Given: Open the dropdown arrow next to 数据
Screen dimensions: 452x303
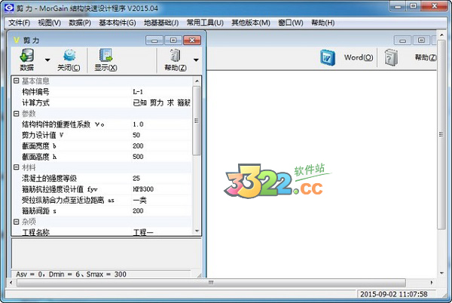Looking at the screenshot, I should click(x=47, y=60).
